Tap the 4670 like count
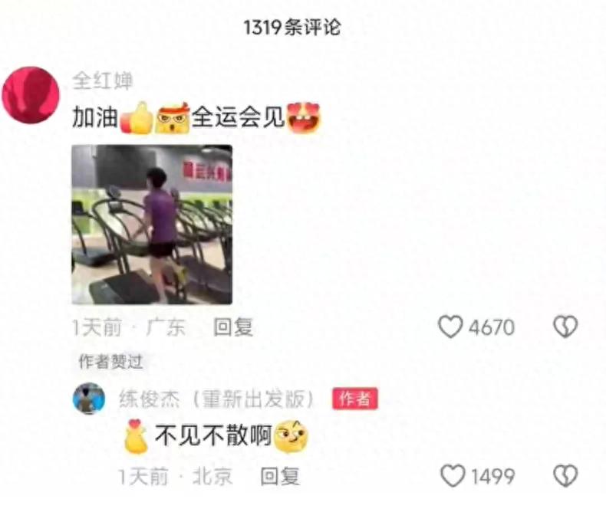606x522 pixels. tap(492, 327)
